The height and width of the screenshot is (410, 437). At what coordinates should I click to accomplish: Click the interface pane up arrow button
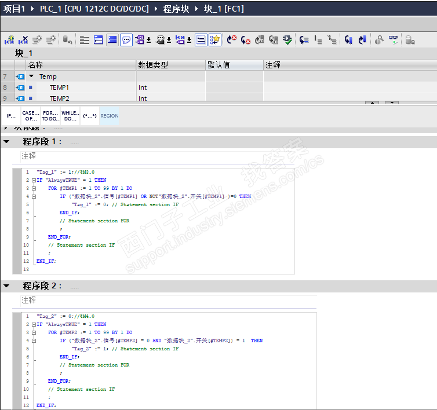point(372,103)
